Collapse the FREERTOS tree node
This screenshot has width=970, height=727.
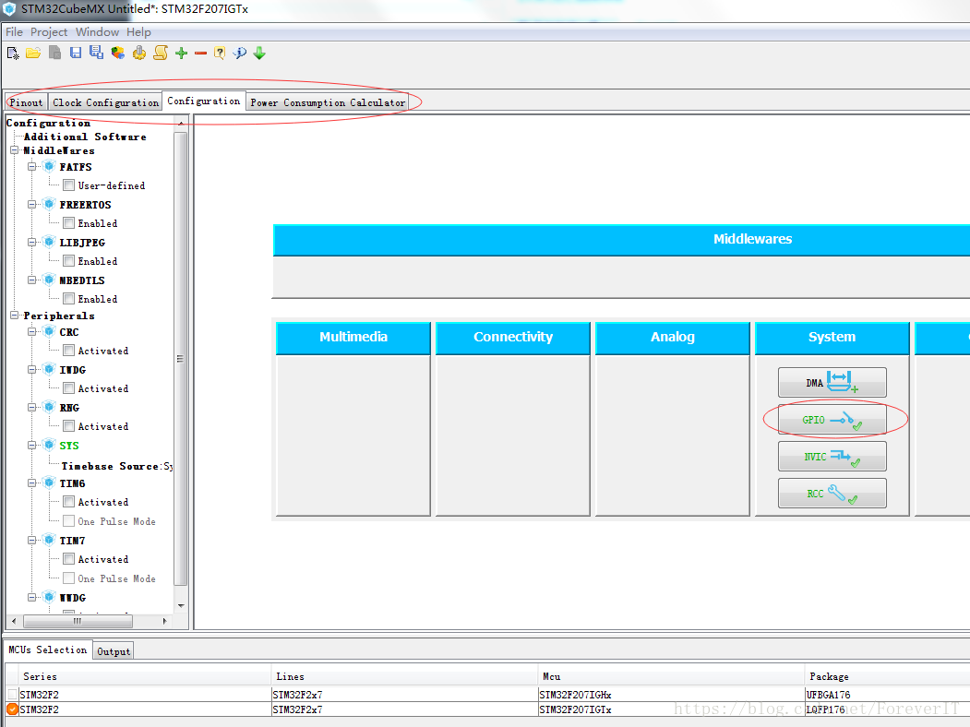(x=32, y=204)
